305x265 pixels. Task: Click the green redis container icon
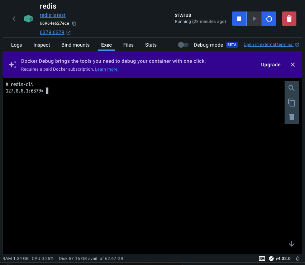click(x=28, y=19)
